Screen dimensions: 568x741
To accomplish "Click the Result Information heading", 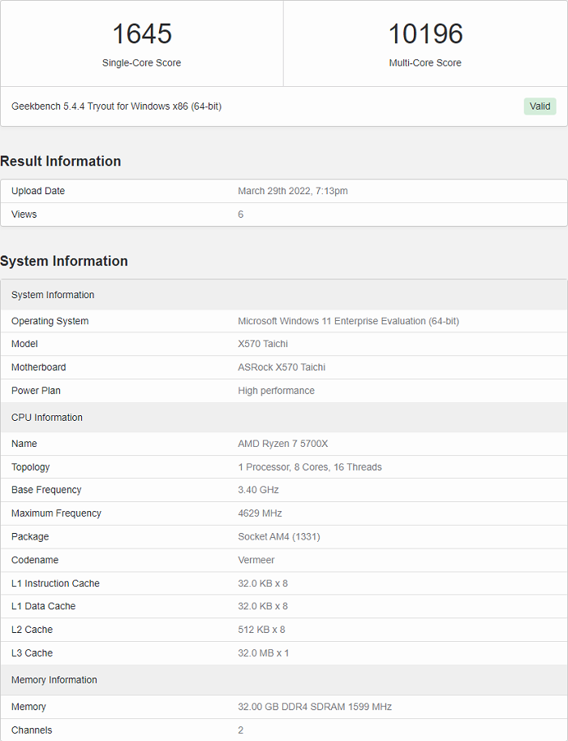I will pos(61,161).
